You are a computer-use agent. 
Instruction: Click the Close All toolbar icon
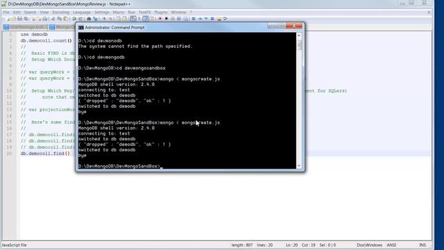pos(40,19)
